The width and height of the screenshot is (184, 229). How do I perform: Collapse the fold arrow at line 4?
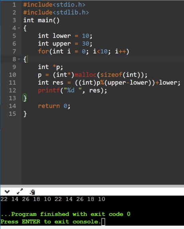(19, 28)
